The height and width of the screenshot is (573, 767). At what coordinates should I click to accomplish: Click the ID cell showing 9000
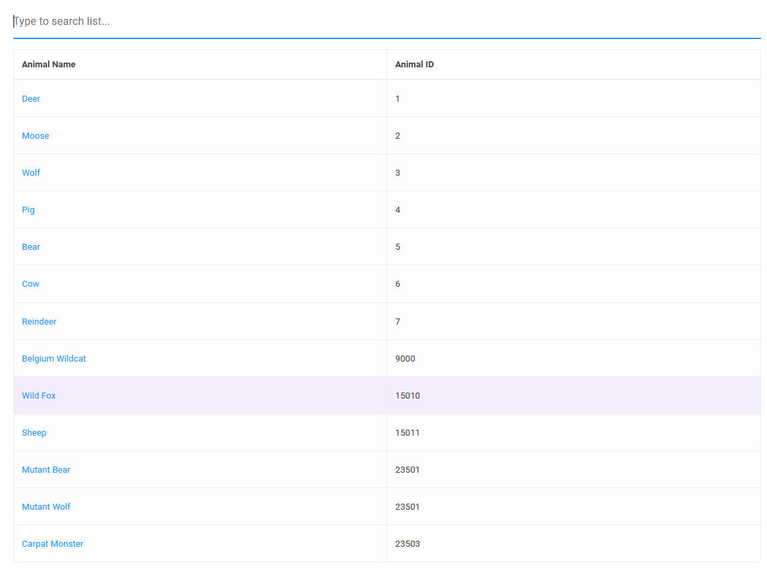coord(405,359)
